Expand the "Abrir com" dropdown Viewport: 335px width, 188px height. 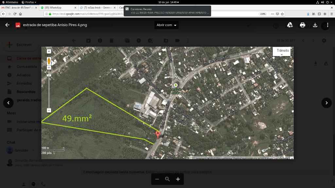pos(167,25)
